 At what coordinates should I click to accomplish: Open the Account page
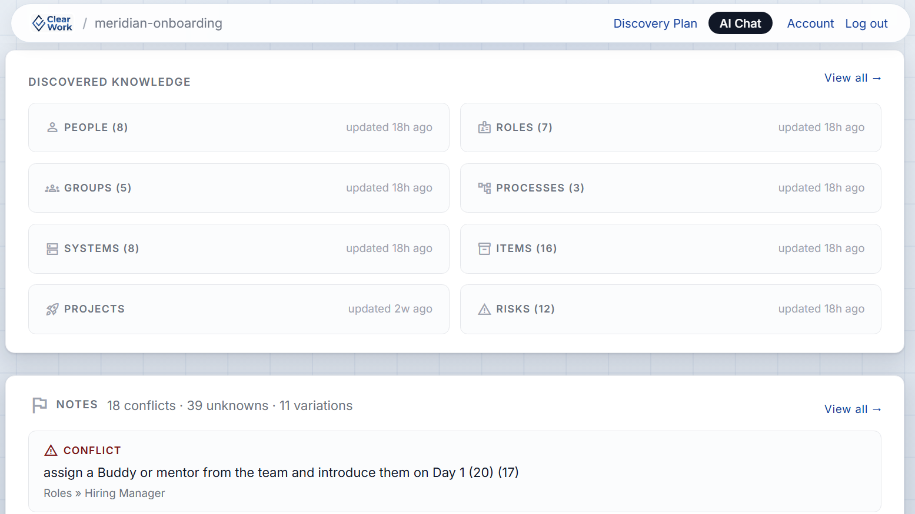pyautogui.click(x=810, y=23)
